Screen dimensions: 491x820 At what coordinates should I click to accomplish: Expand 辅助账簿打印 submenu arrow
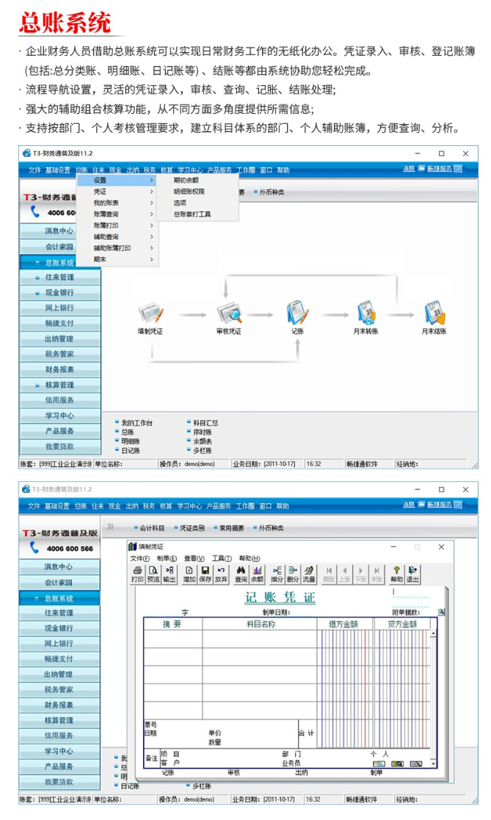152,248
